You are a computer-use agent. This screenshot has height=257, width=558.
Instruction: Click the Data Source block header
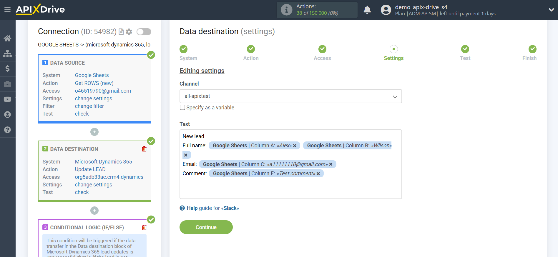pyautogui.click(x=67, y=63)
